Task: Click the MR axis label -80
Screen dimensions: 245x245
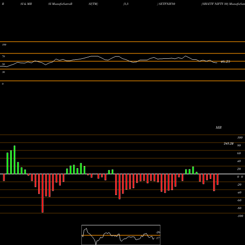Action: tap(239, 208)
